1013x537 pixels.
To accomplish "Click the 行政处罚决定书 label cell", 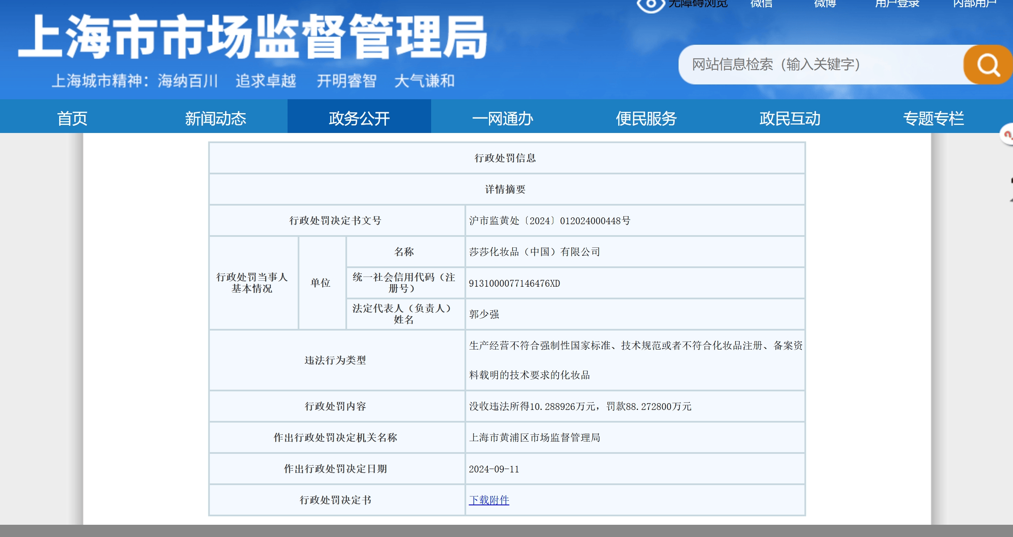I will [x=337, y=500].
